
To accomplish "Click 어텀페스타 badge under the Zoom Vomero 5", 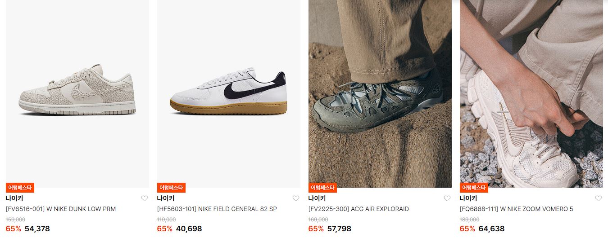I will [x=474, y=188].
